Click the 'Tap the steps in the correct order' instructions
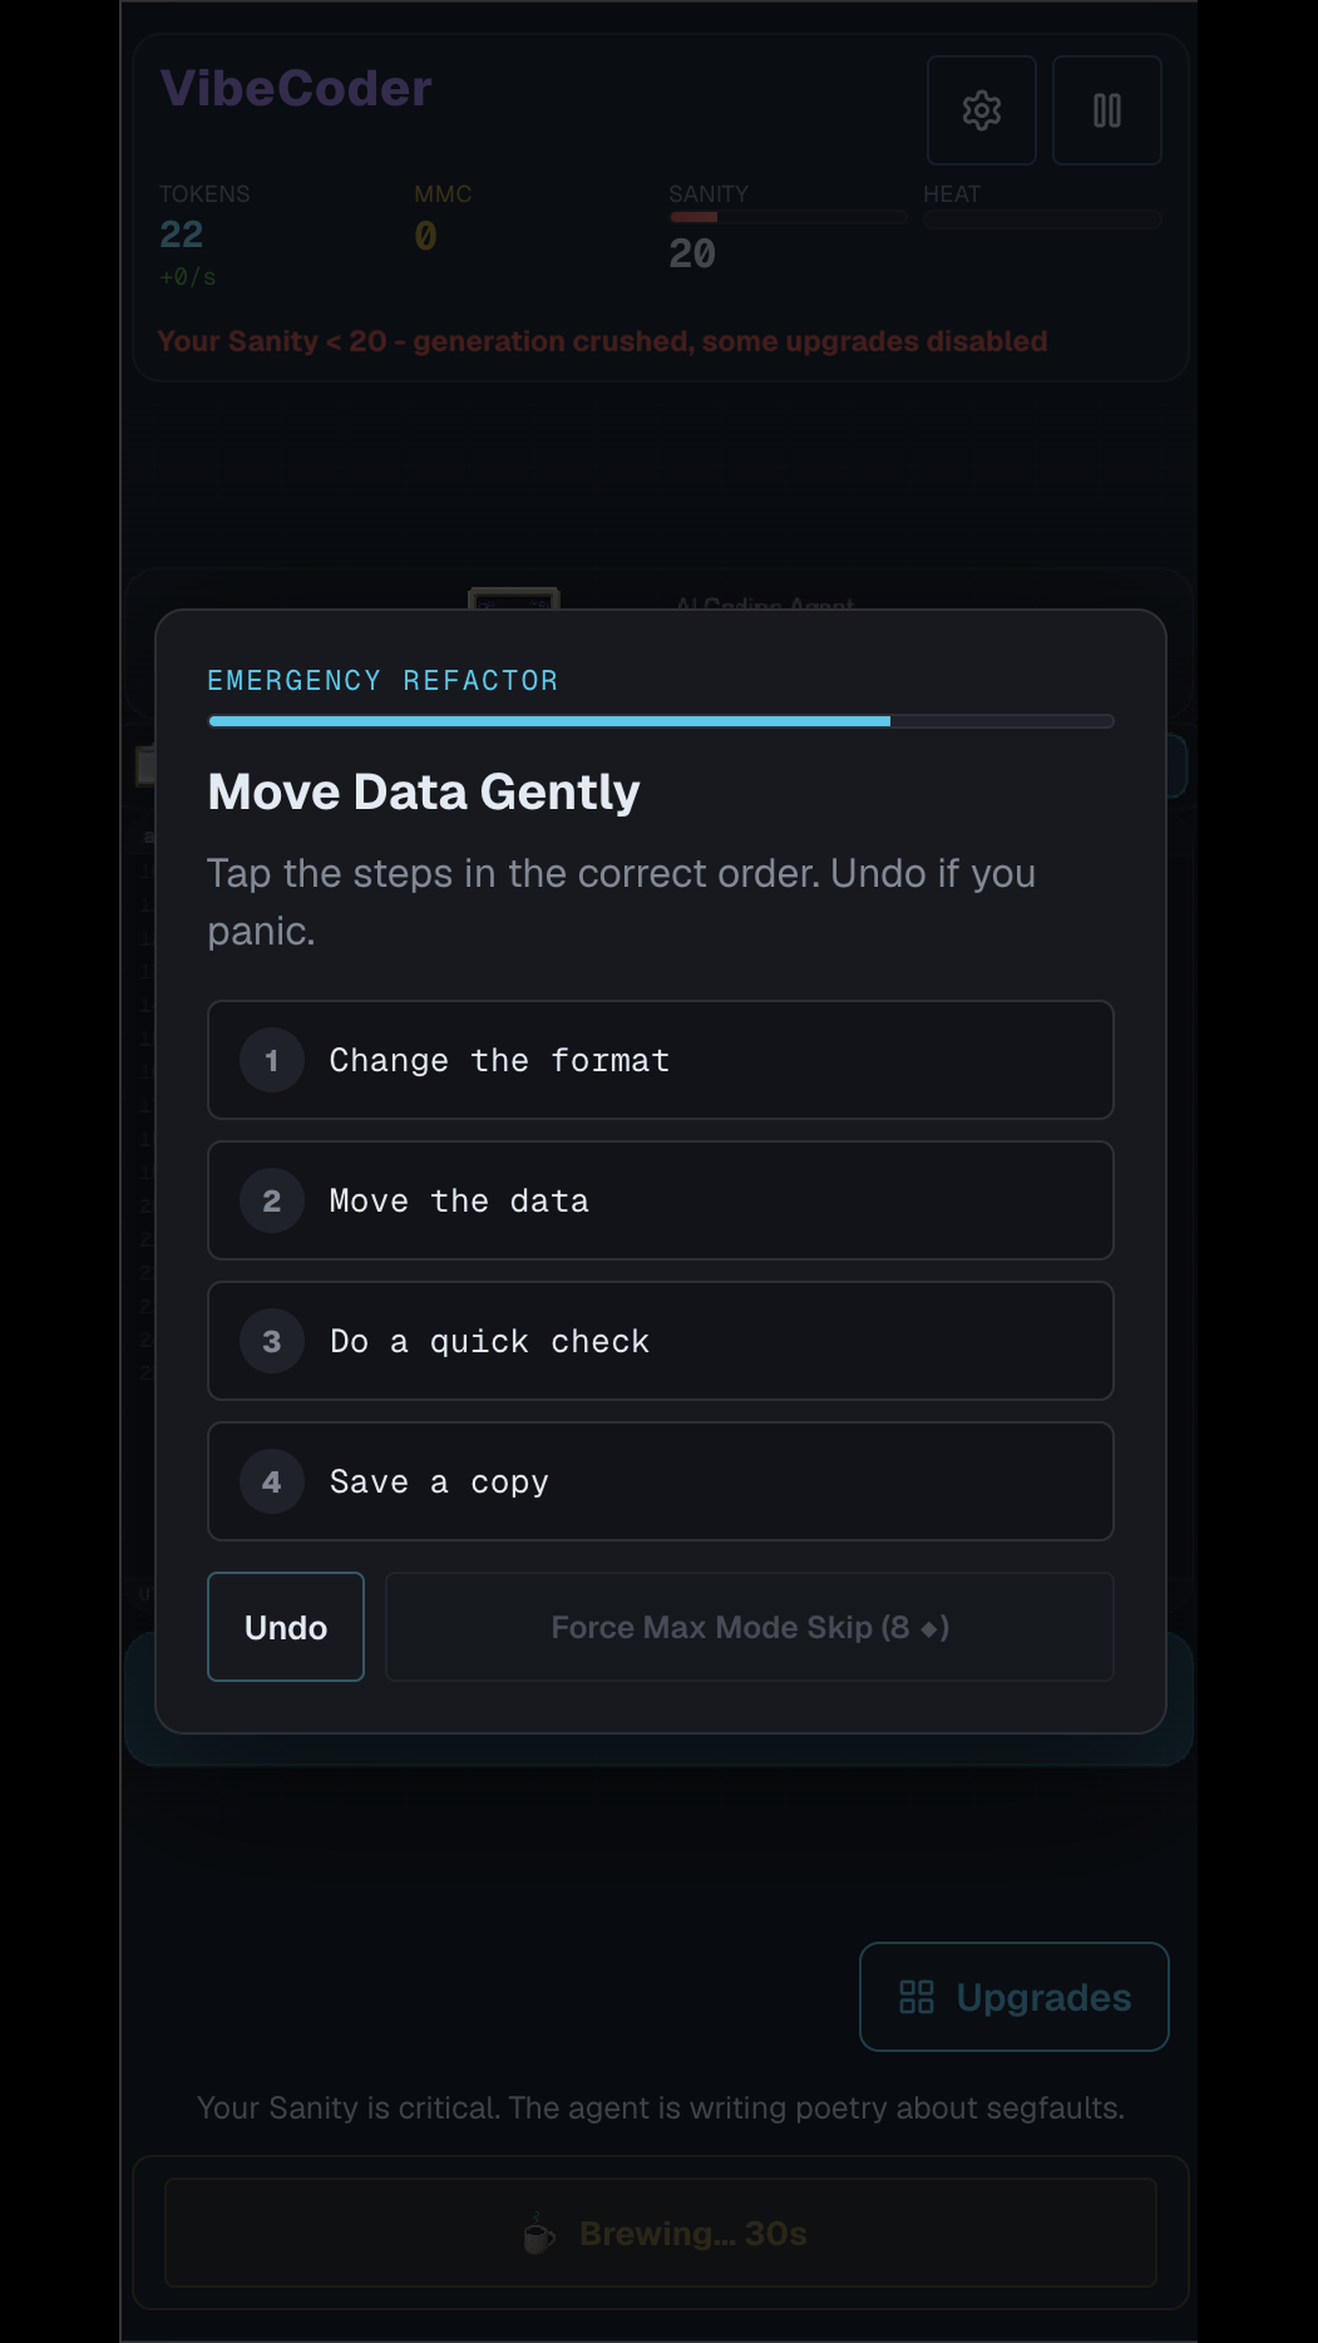The height and width of the screenshot is (2343, 1318). 621,902
